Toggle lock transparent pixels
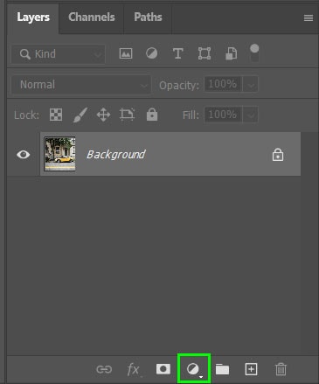This screenshot has width=319, height=384. pos(56,115)
